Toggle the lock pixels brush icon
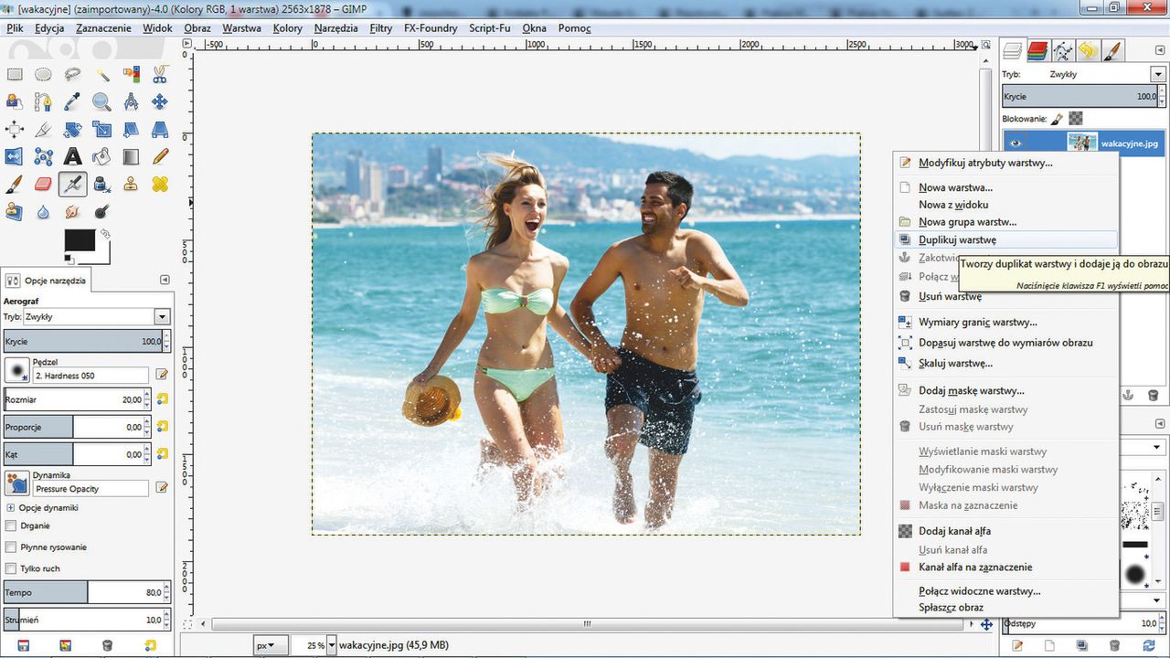Viewport: 1170px width, 658px height. [1056, 118]
